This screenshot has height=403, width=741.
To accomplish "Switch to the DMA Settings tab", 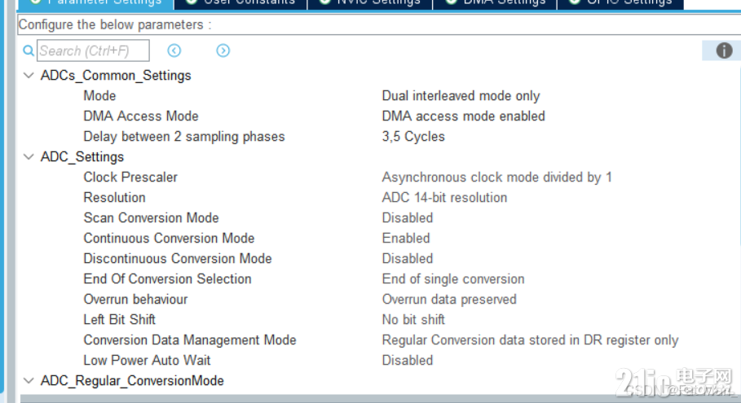I will pyautogui.click(x=496, y=4).
